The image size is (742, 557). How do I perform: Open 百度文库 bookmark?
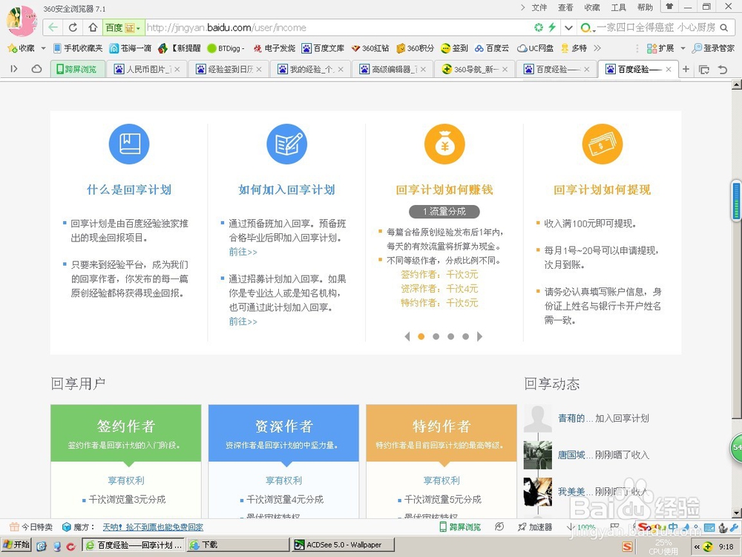324,48
